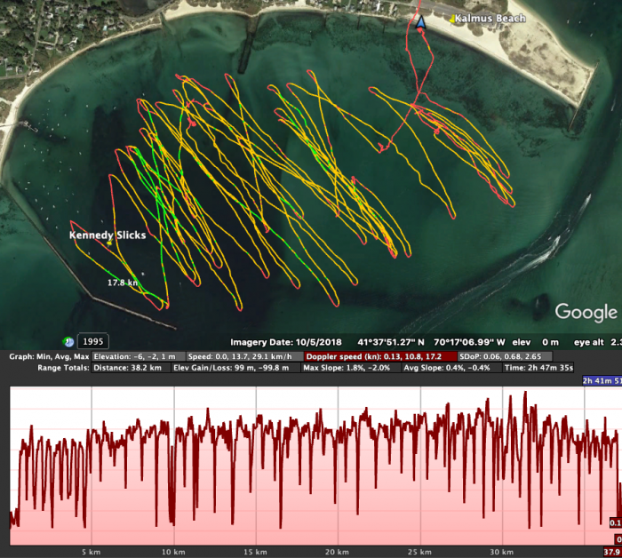Click the Google logo watermark
Viewport: 622px width, 558px height.
(586, 312)
